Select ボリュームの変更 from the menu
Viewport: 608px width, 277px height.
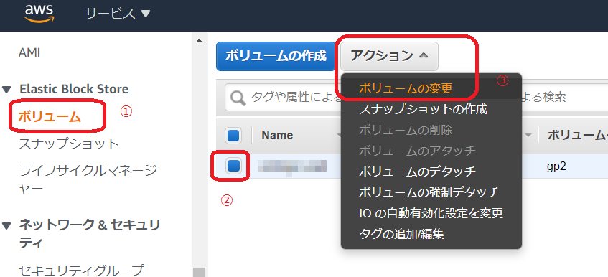pos(406,89)
